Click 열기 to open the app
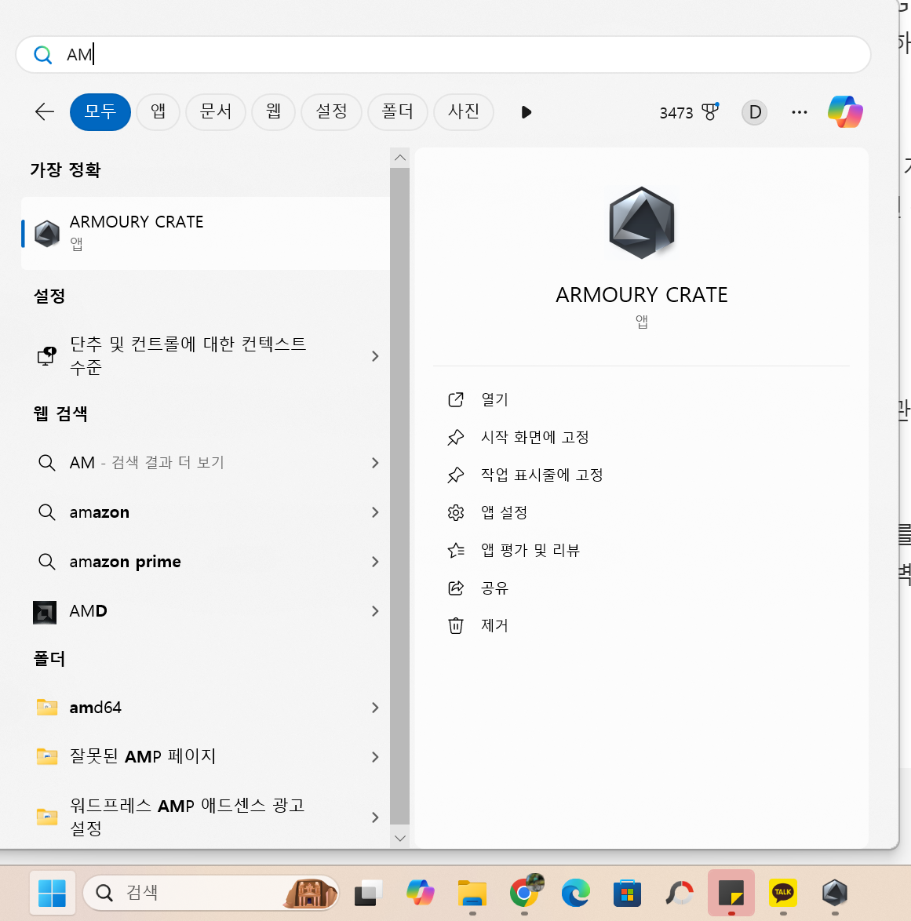Image resolution: width=911 pixels, height=921 pixels. 494,400
